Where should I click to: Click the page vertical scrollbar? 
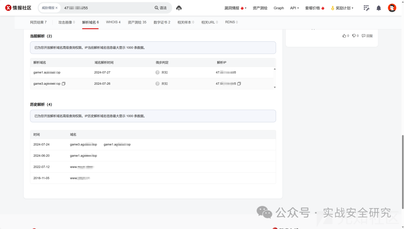click(x=403, y=172)
